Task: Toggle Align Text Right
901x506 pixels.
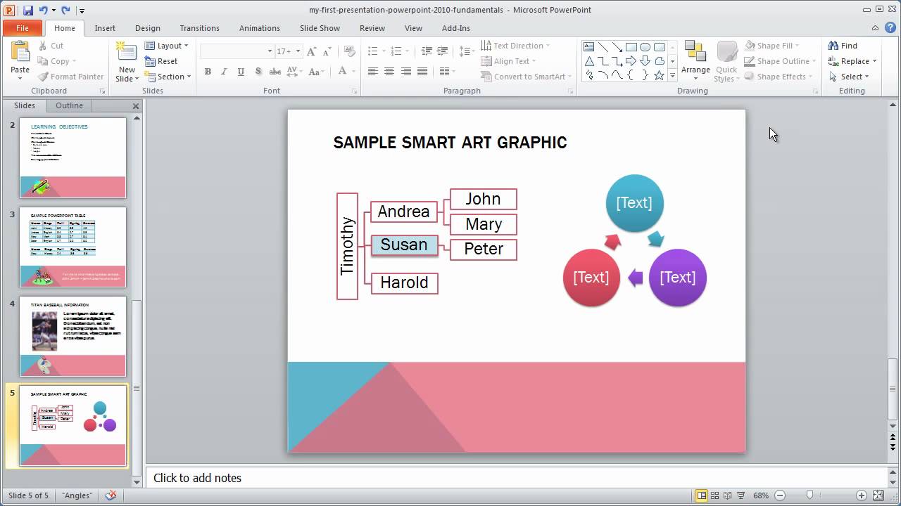Action: click(x=406, y=72)
